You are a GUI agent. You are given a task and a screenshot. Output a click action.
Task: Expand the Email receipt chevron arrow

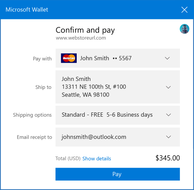click(169, 137)
